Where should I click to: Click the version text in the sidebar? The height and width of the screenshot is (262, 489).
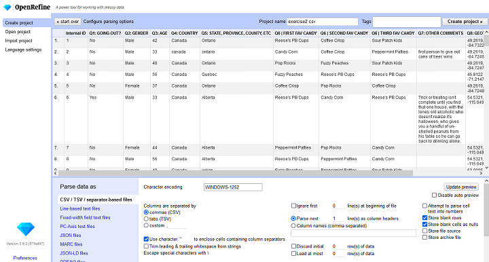(x=25, y=244)
